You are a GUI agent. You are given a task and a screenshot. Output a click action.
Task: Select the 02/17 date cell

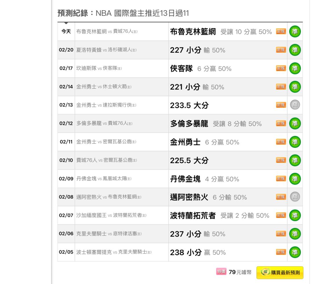66,68
